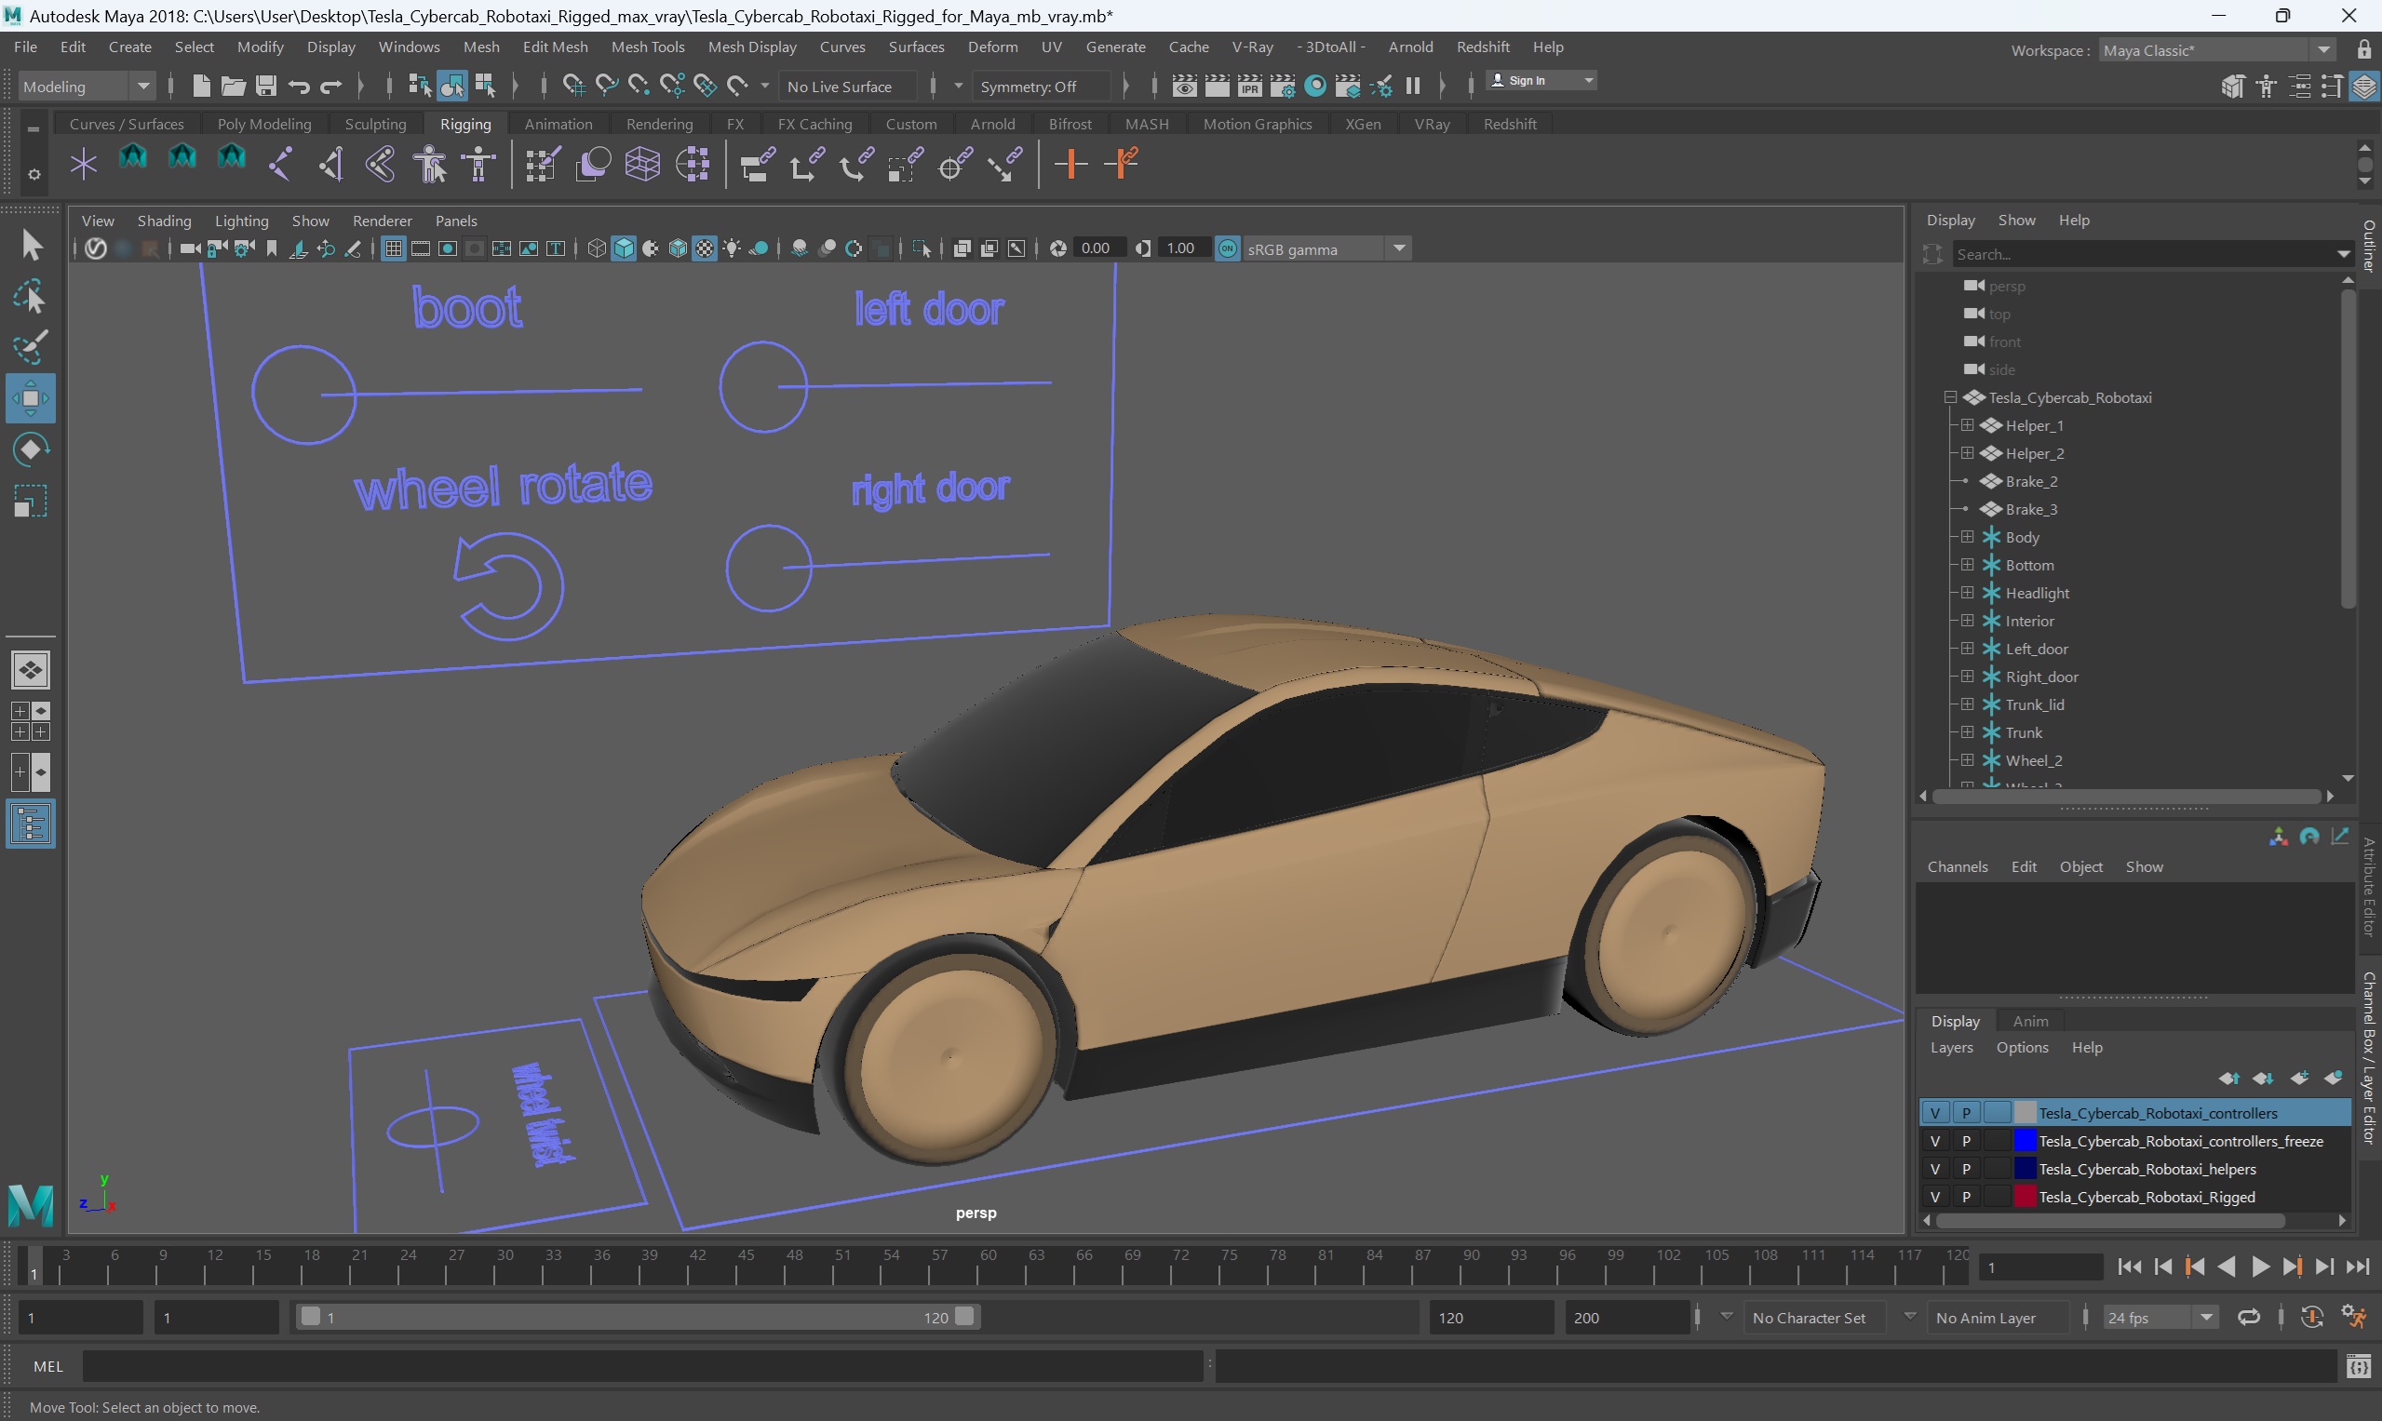Toggle playback P of Tesla_Cybercab_Robotaxi_helpers layer

tap(1965, 1168)
